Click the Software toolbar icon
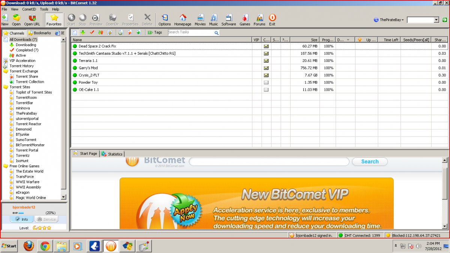This screenshot has height=253, width=450. coord(229,20)
